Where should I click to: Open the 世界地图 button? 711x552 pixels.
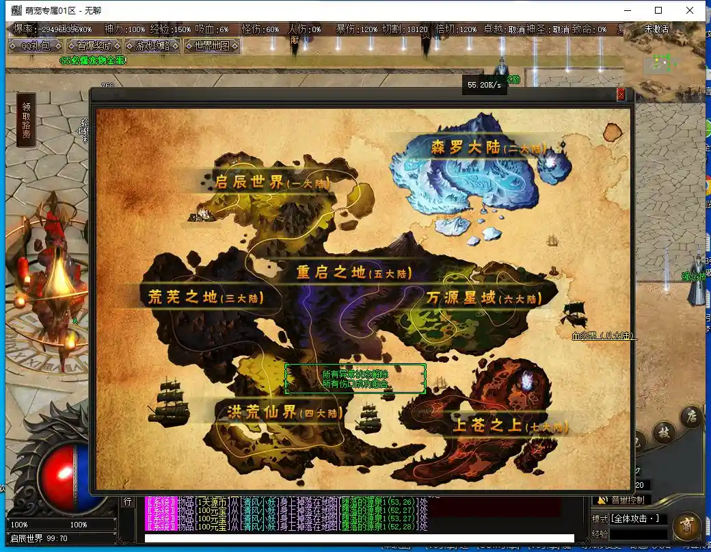pyautogui.click(x=211, y=46)
